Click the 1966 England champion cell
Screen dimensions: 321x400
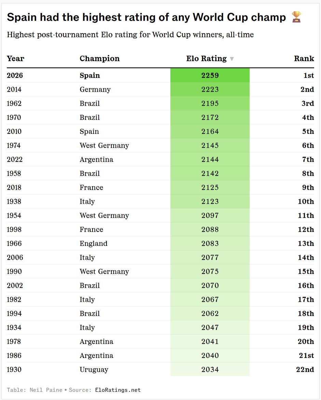click(94, 244)
